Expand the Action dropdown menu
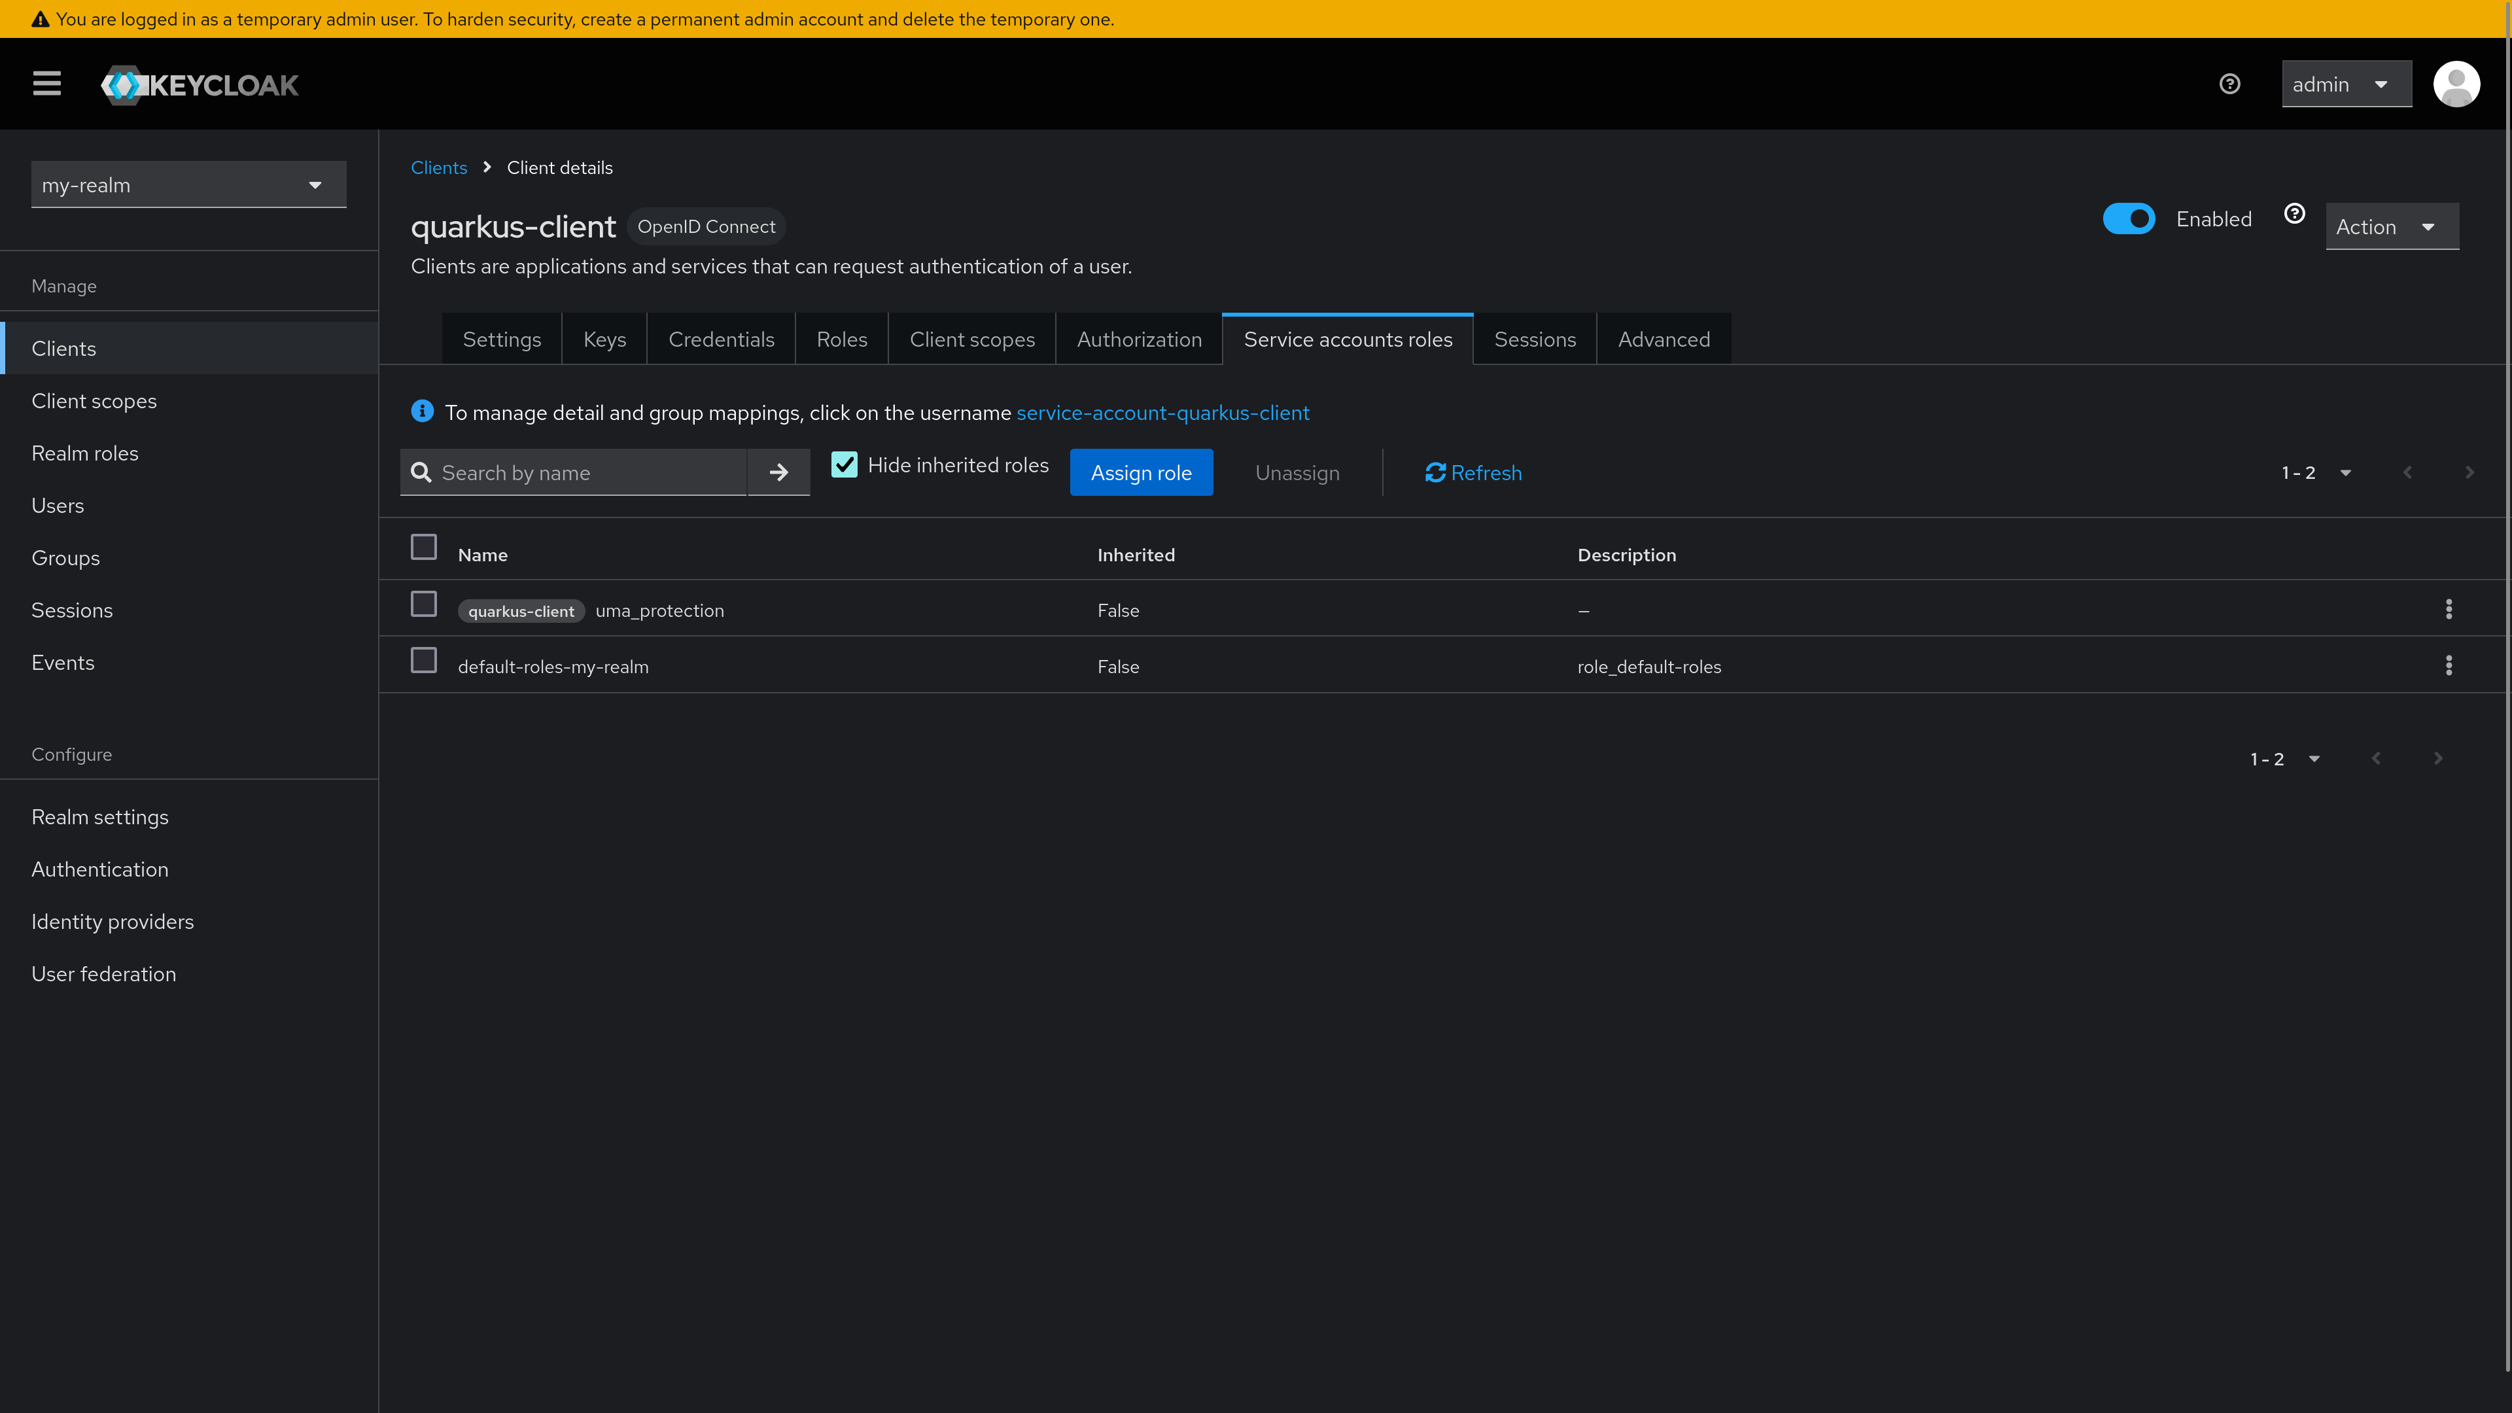2512x1413 pixels. [x=2391, y=226]
